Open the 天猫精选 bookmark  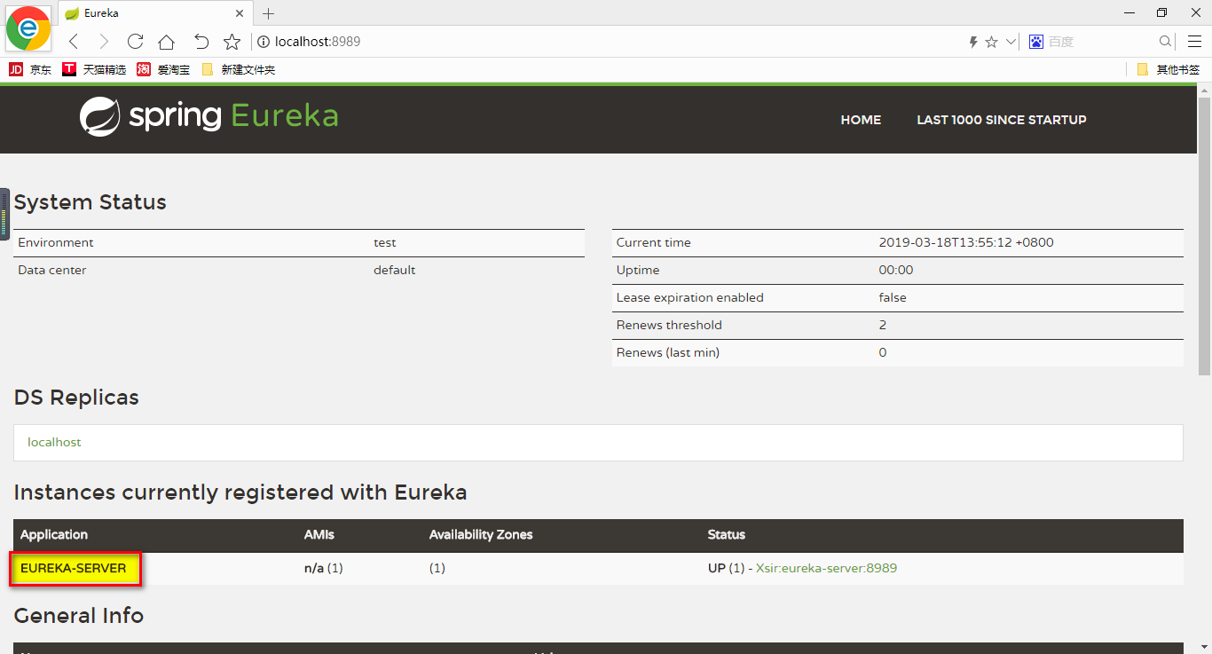pyautogui.click(x=94, y=69)
